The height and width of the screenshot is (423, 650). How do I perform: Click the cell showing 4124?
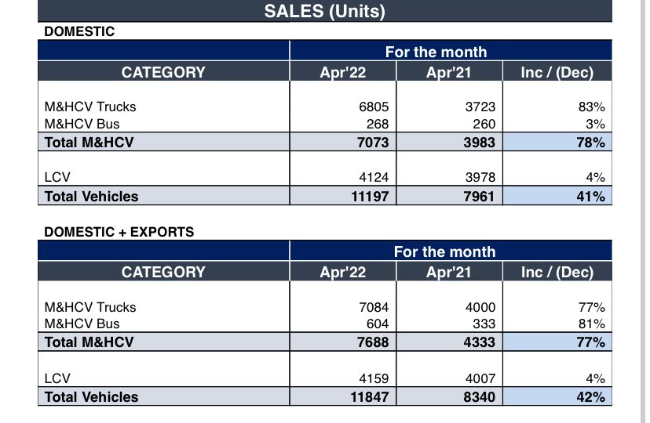coord(373,178)
